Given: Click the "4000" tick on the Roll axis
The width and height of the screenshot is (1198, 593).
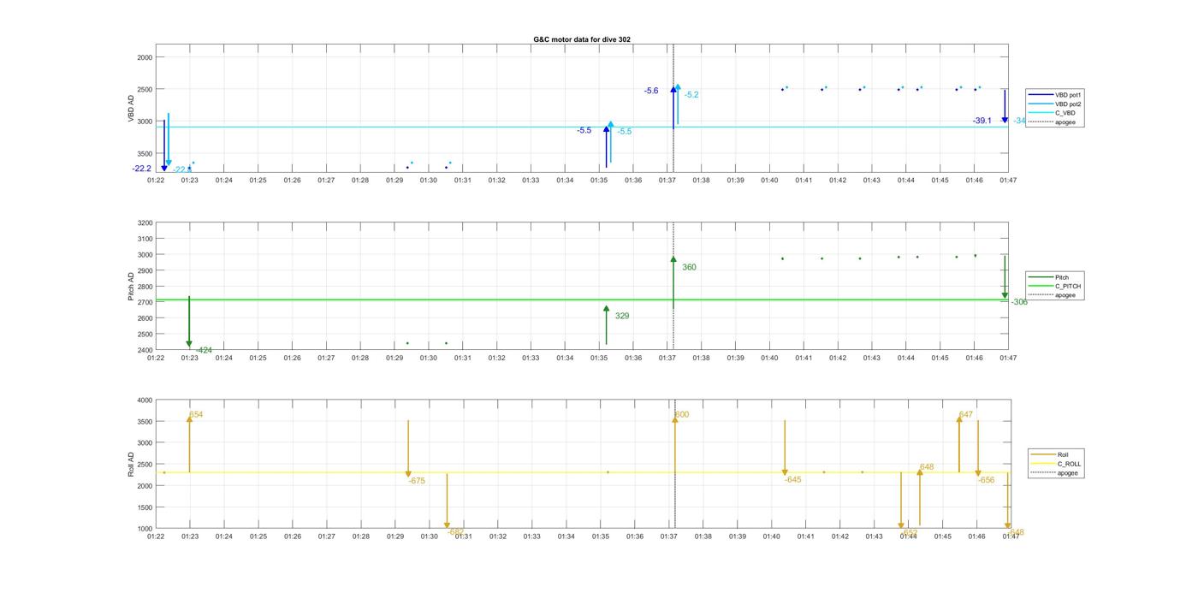Looking at the screenshot, I should (x=144, y=400).
